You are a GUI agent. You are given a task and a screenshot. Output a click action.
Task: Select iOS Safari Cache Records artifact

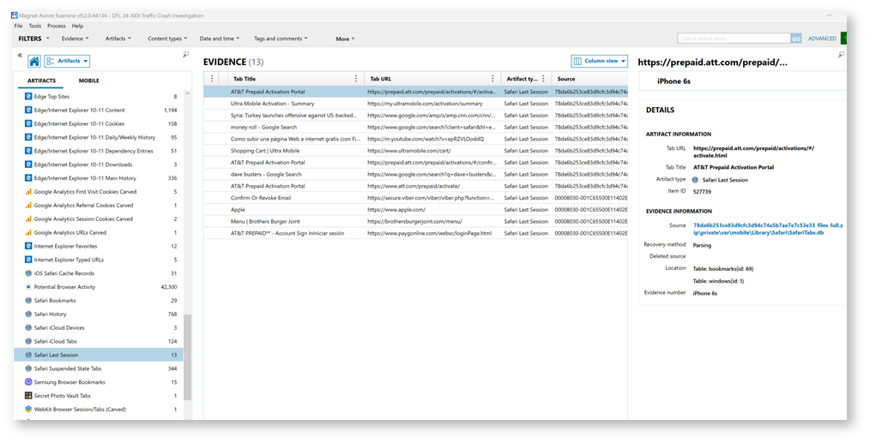pos(99,273)
